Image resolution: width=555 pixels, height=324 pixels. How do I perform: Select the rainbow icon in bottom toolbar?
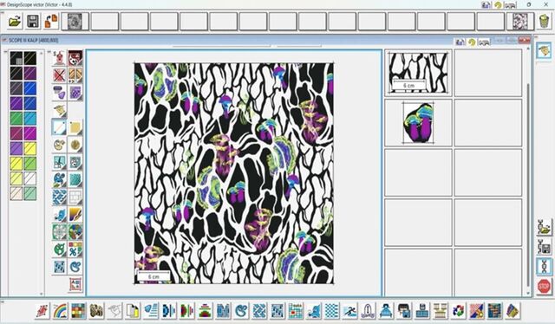click(60, 311)
